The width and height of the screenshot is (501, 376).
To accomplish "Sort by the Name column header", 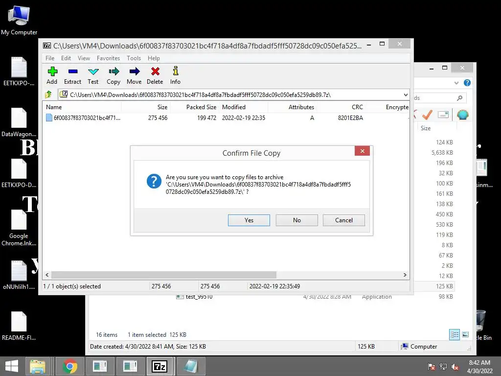I will pos(82,107).
